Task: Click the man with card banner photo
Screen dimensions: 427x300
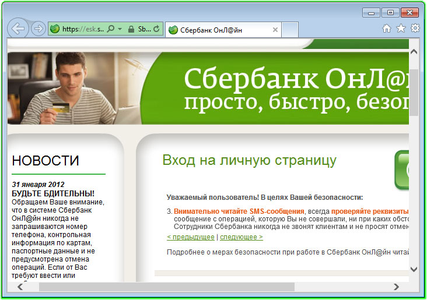Action: (73, 89)
